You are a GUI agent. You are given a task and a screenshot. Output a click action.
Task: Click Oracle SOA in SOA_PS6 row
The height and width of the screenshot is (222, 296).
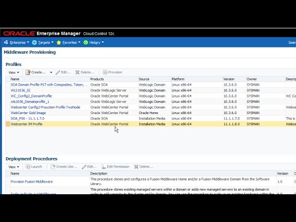(99, 118)
